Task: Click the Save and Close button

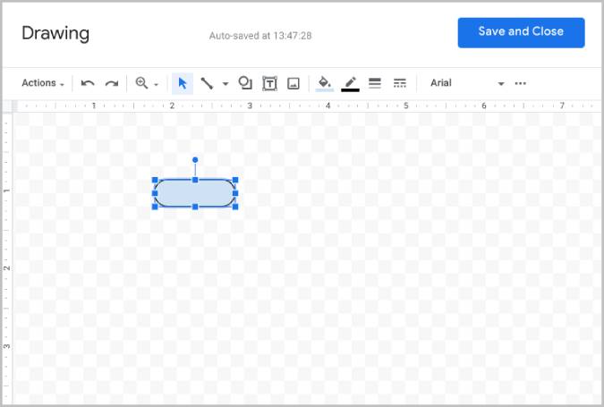Action: pos(521,31)
